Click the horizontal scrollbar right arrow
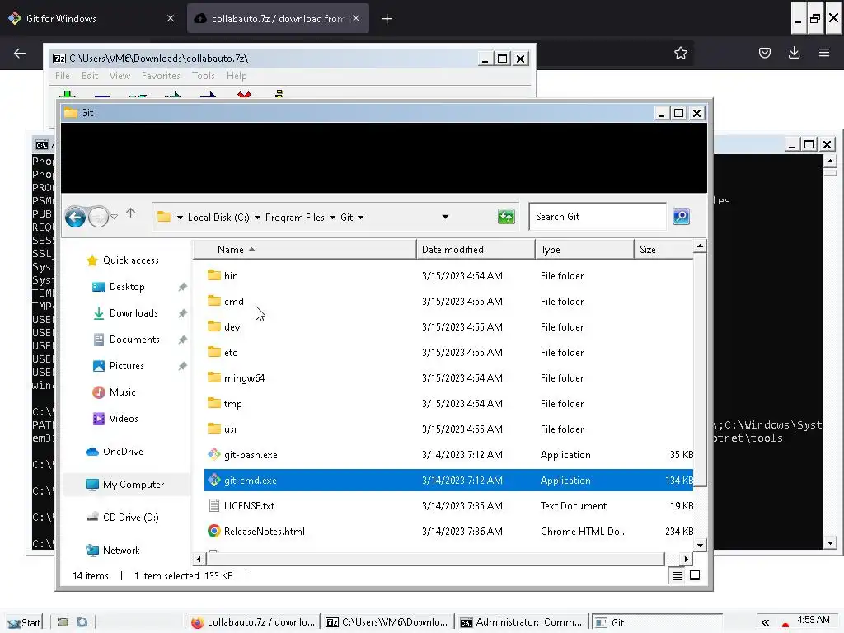The width and height of the screenshot is (844, 633). tap(686, 560)
